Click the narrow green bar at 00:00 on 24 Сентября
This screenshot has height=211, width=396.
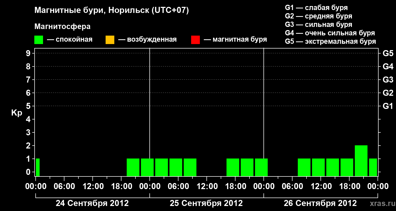point(38,167)
